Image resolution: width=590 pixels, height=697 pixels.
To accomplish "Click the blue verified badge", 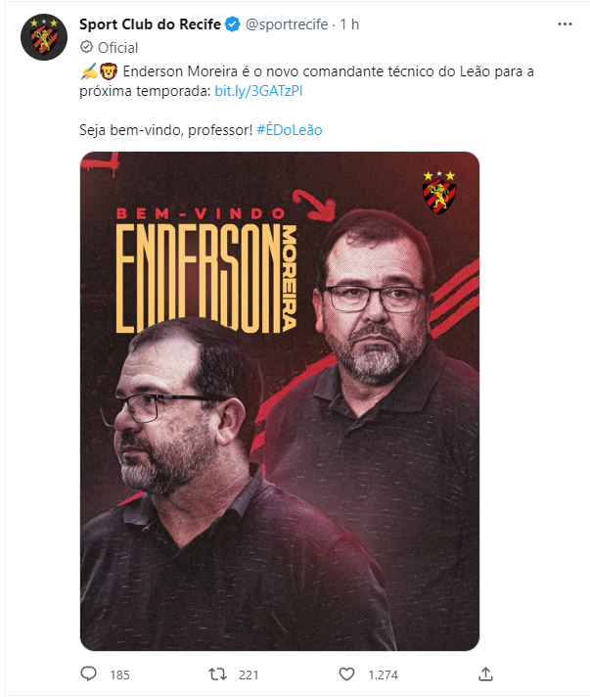I will pyautogui.click(x=232, y=24).
